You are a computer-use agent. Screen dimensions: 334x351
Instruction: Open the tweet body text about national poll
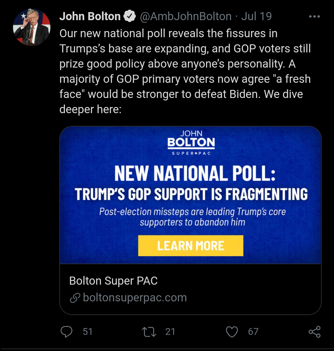click(185, 71)
